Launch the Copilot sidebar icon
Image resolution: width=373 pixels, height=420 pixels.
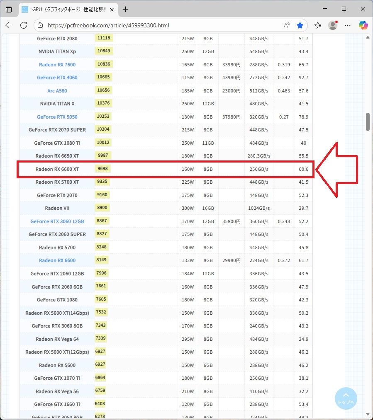pyautogui.click(x=363, y=25)
